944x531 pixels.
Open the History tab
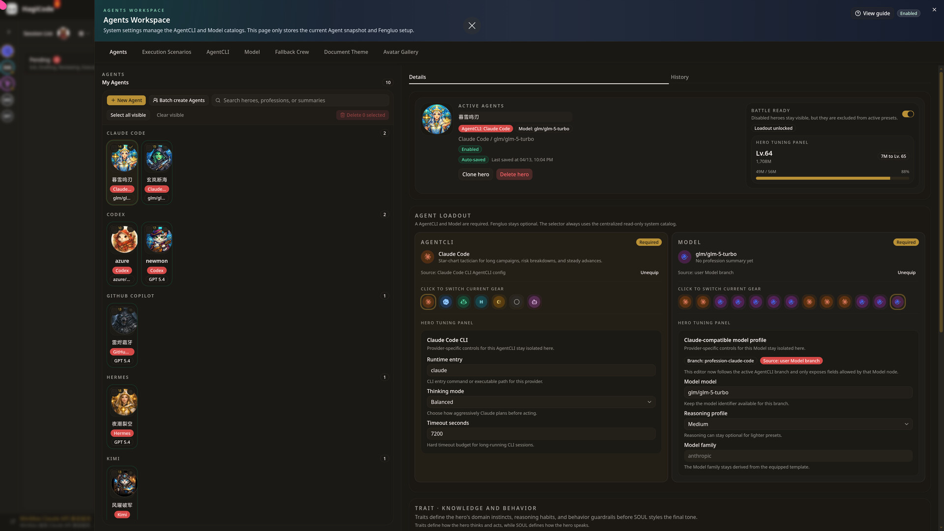679,77
